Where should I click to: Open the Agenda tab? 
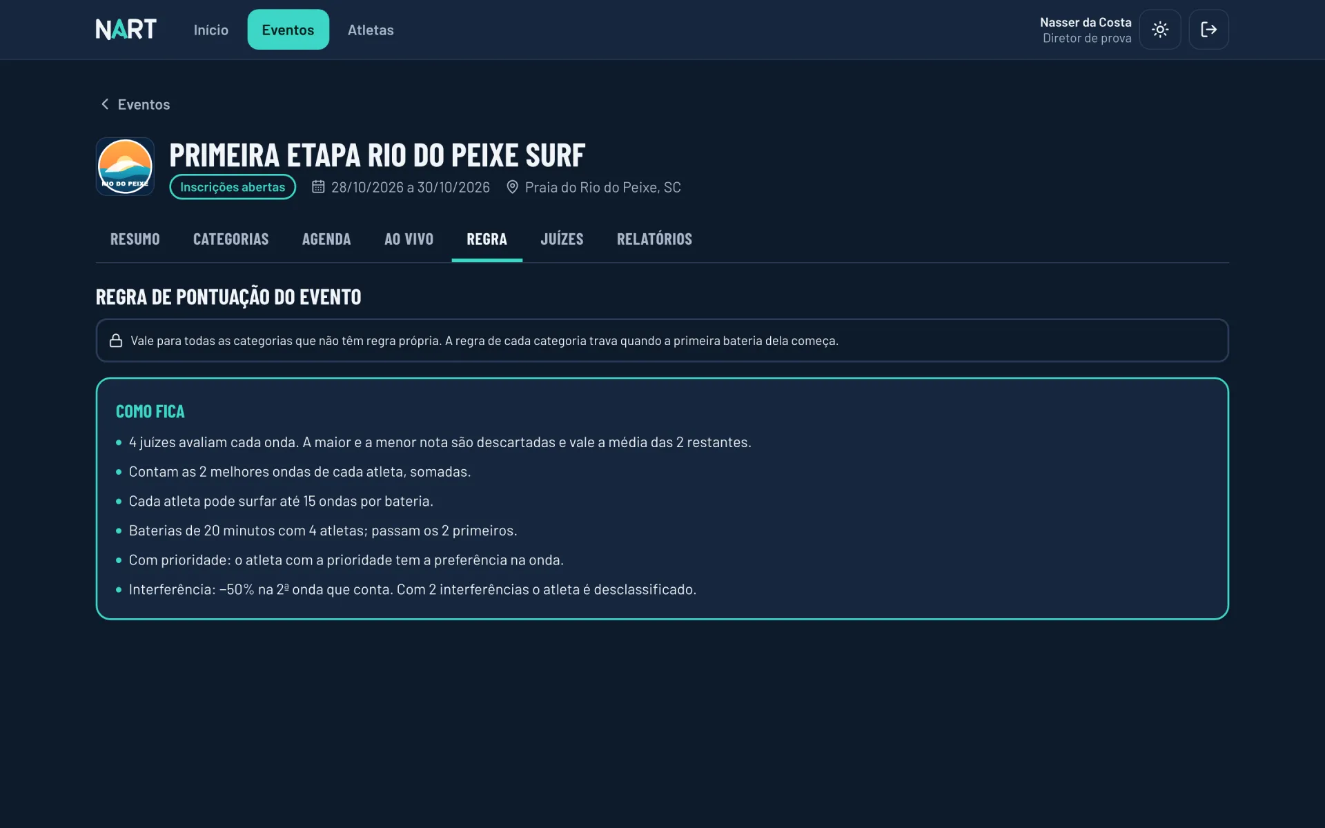pos(326,239)
